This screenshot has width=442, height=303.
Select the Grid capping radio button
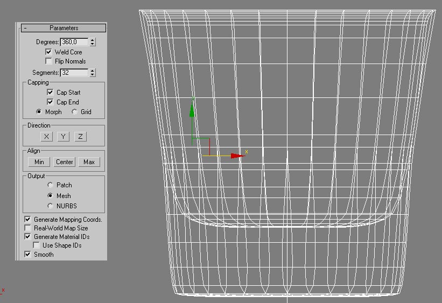(74, 112)
